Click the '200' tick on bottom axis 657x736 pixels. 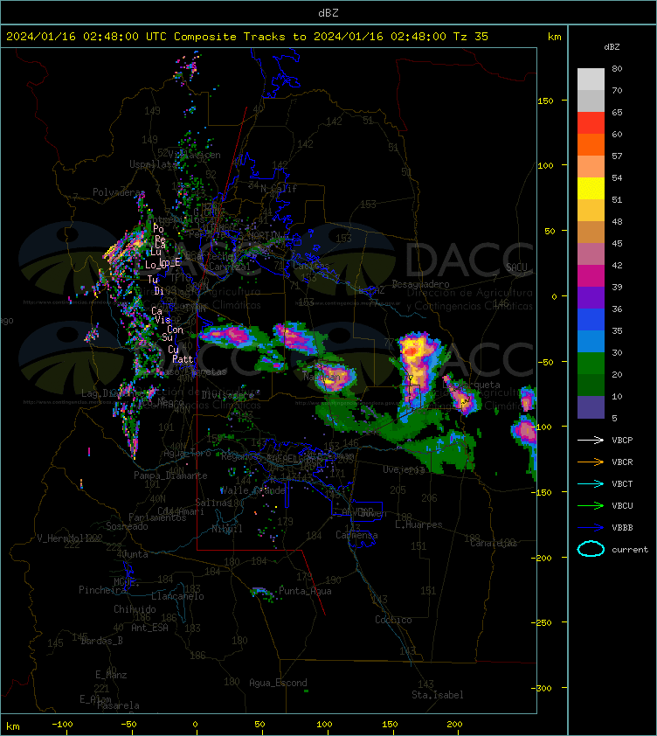coord(454,725)
